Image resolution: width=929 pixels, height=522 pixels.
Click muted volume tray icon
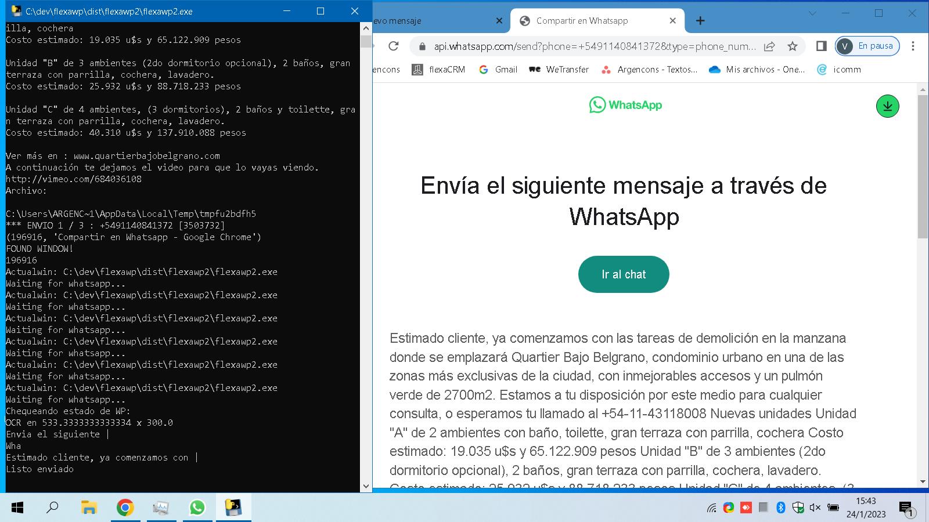pos(815,508)
